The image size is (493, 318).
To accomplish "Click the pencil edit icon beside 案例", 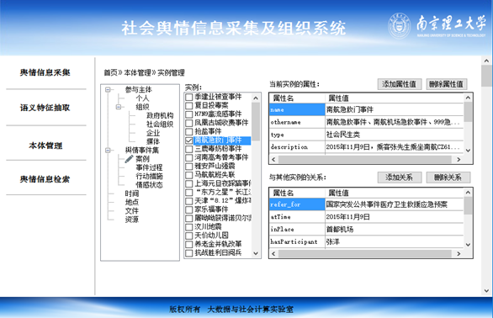I will pyautogui.click(x=129, y=159).
